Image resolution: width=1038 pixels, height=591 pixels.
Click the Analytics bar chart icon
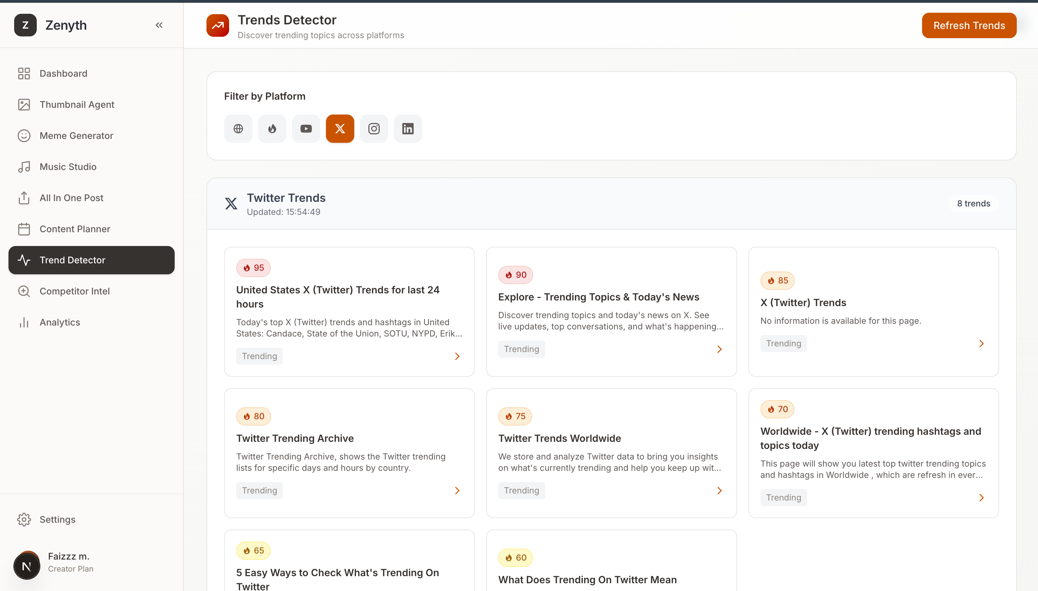pos(24,322)
